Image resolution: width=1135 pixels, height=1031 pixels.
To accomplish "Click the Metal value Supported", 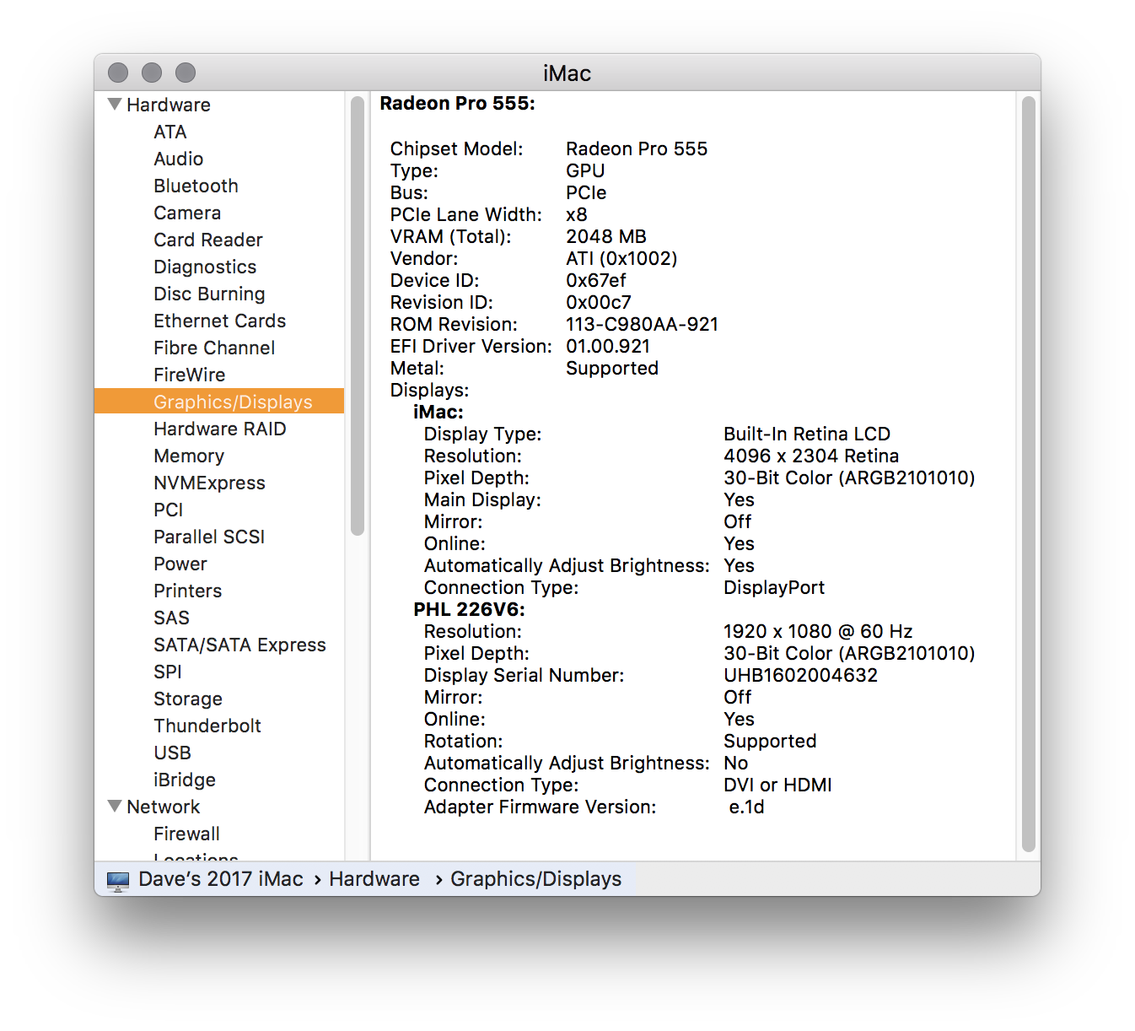I will tap(612, 368).
